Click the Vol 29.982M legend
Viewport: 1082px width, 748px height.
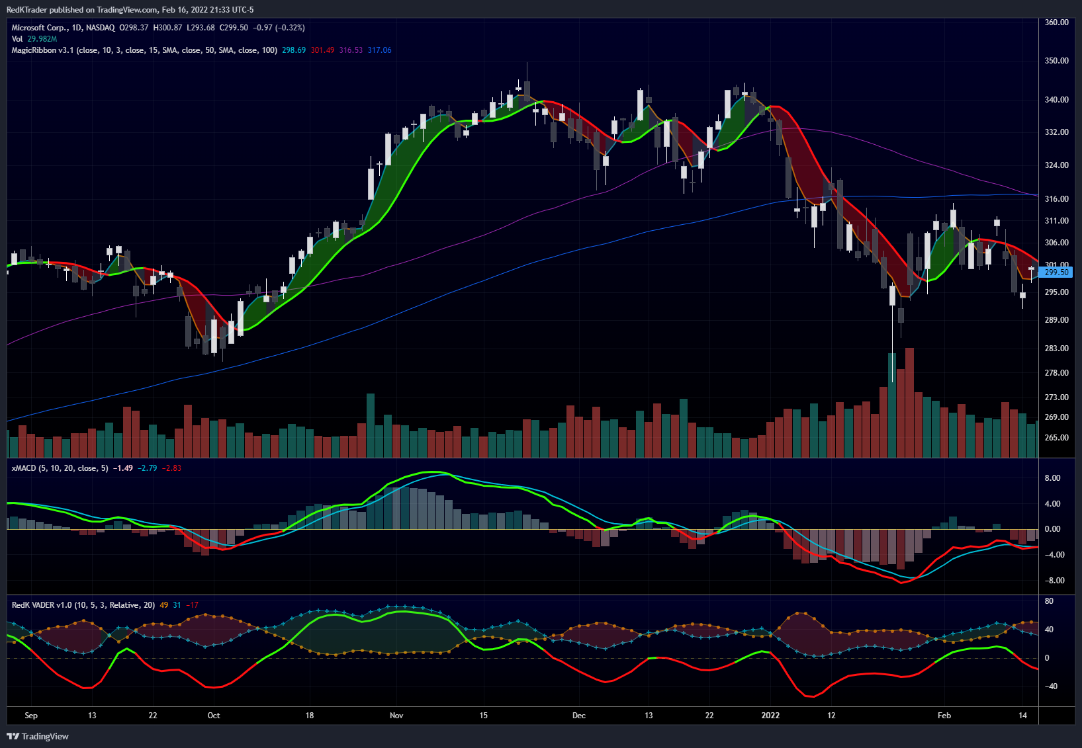click(34, 39)
